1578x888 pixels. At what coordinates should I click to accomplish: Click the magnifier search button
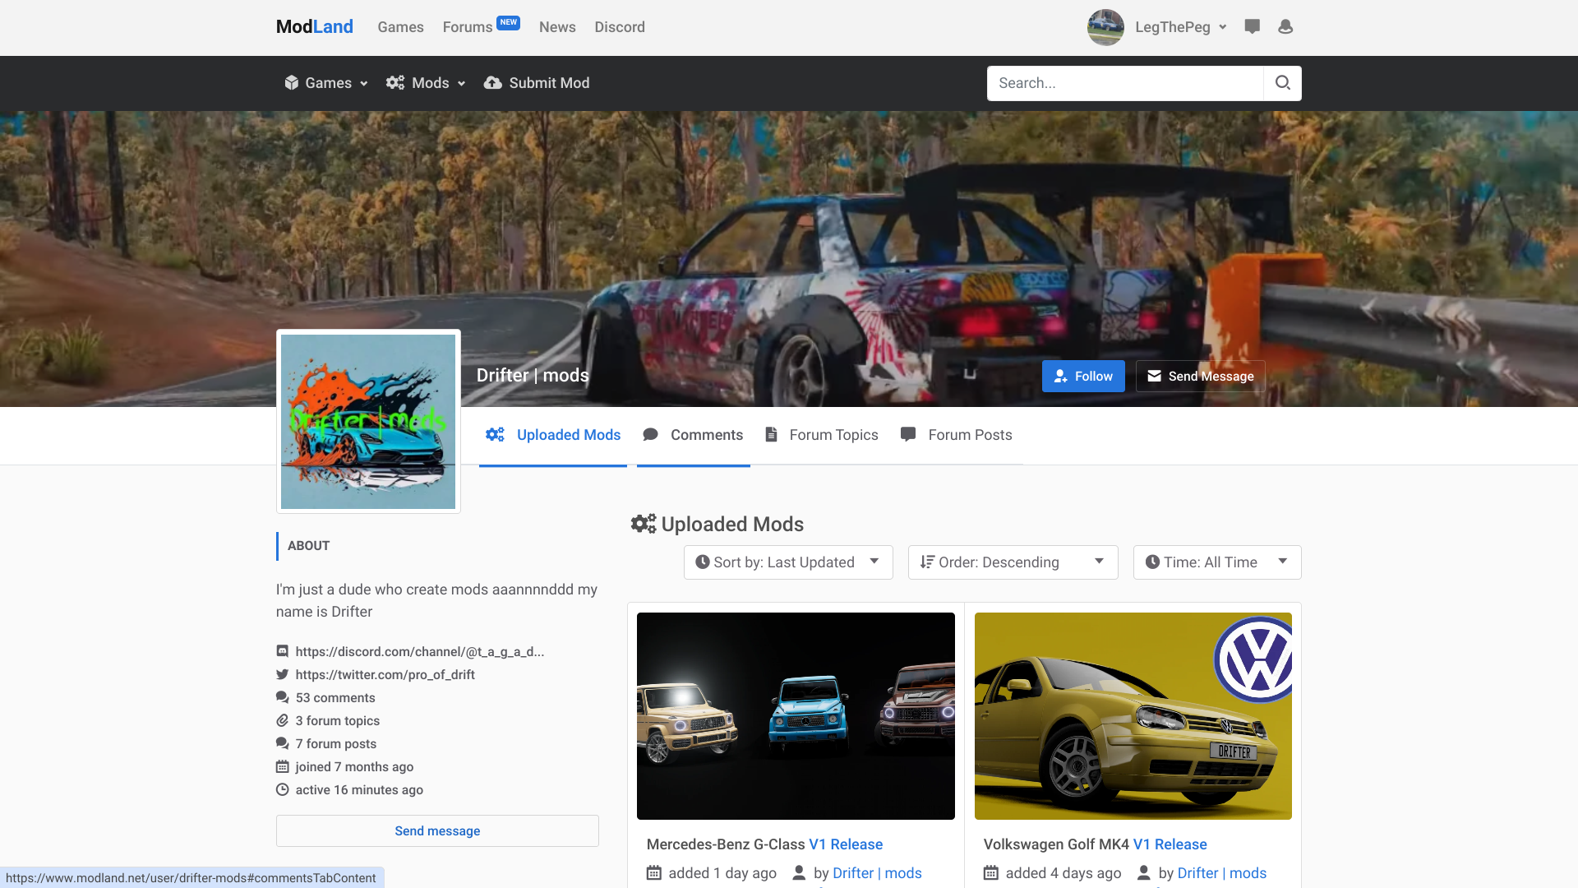pos(1282,83)
